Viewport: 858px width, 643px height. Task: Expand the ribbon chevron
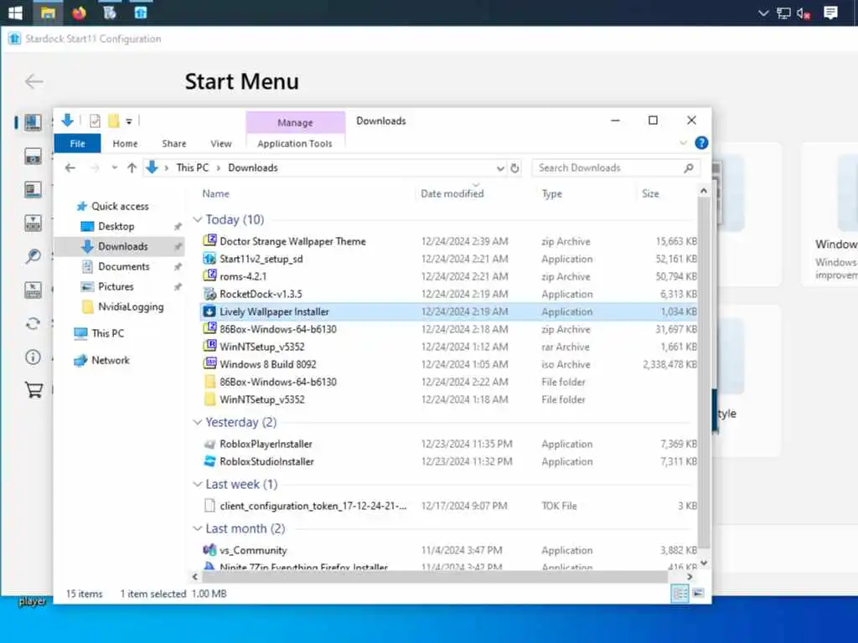coord(683,143)
